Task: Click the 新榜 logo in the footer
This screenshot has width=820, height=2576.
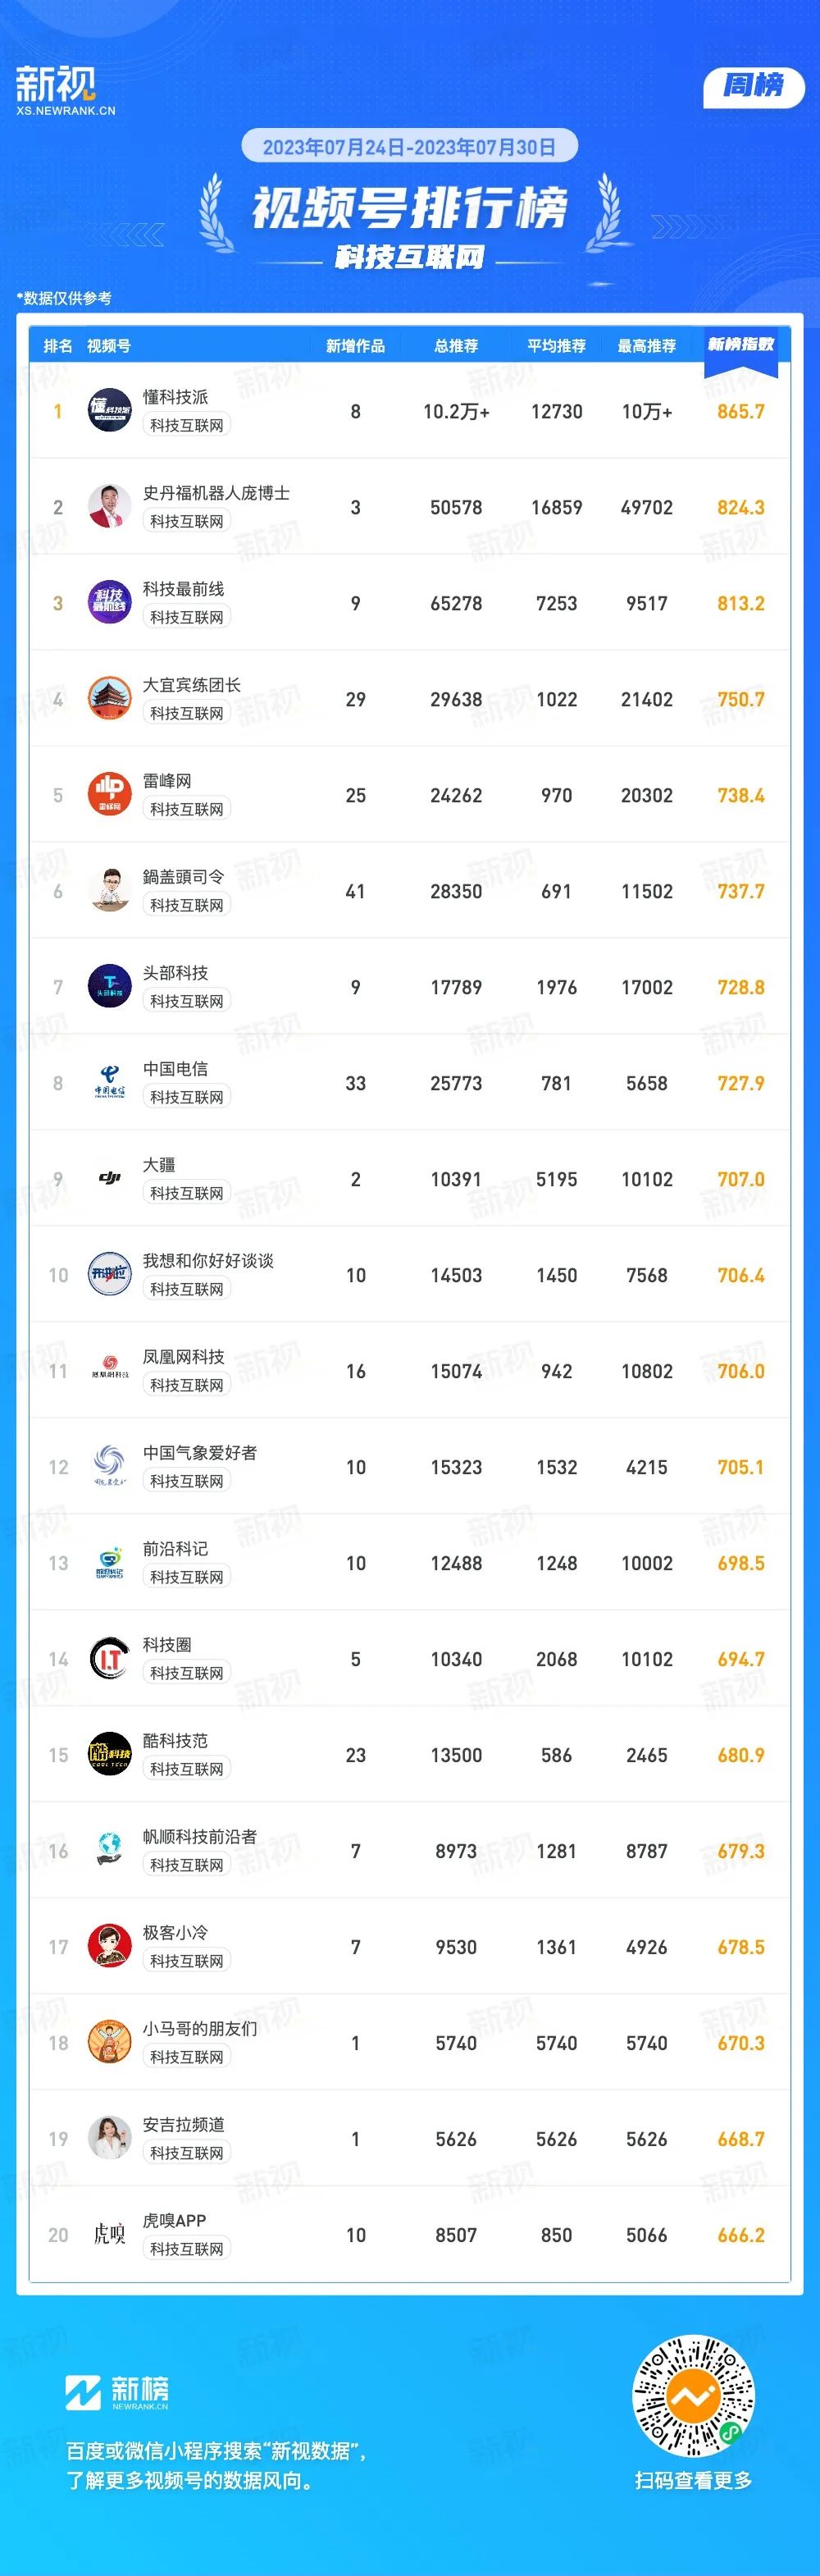Action: click(x=117, y=2392)
